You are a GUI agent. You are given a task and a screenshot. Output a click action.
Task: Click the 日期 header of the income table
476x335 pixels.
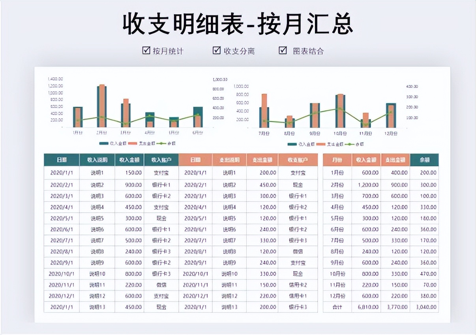tap(62, 160)
